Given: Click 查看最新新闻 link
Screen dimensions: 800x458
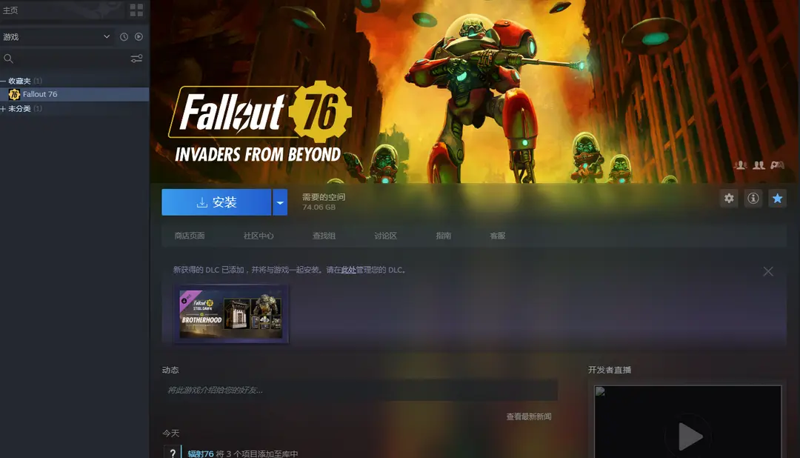Looking at the screenshot, I should (529, 416).
